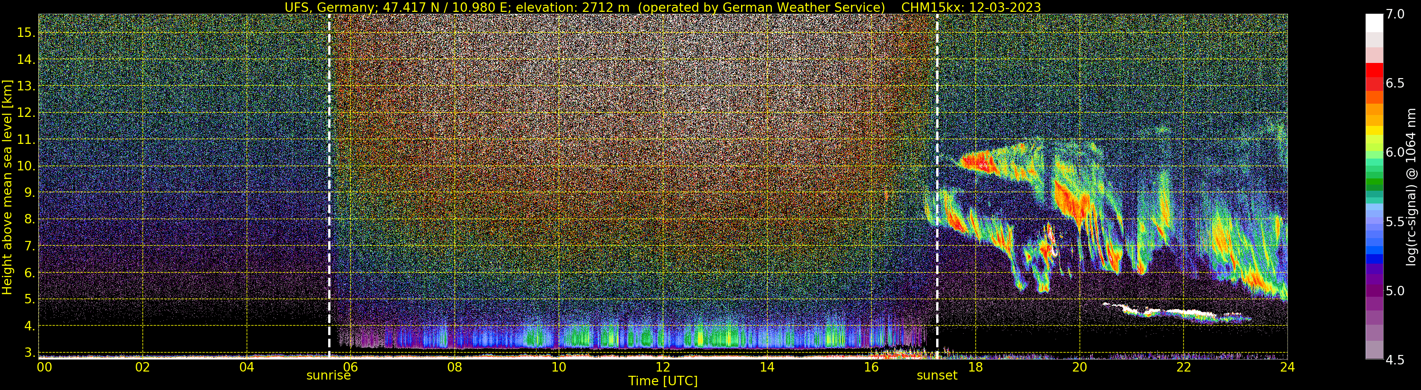
Task: Click the time axis tick '20'
Action: pyautogui.click(x=1080, y=367)
